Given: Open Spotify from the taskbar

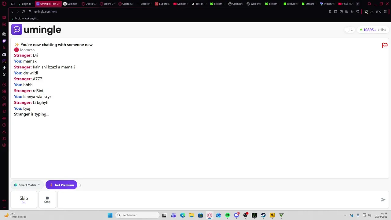Looking at the screenshot, I should click(x=227, y=215).
